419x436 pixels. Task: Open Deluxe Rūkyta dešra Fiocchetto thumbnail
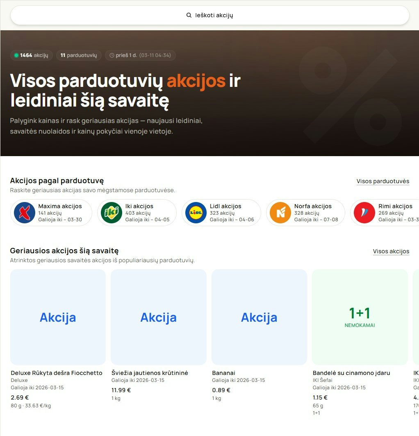tap(58, 317)
